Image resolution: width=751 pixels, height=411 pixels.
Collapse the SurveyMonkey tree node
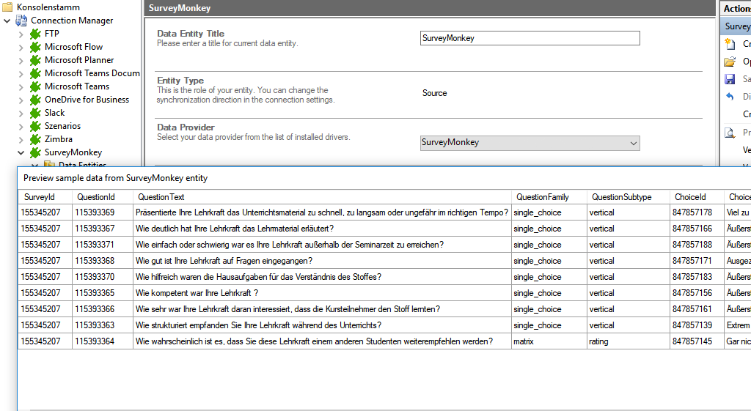pos(20,152)
